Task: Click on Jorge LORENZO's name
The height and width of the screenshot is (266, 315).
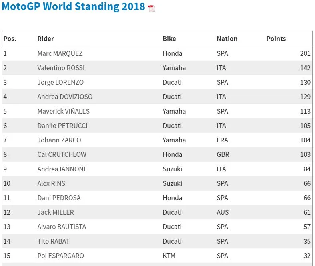Action: pyautogui.click(x=60, y=82)
